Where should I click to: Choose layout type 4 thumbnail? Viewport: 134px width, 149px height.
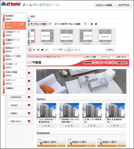(86, 36)
